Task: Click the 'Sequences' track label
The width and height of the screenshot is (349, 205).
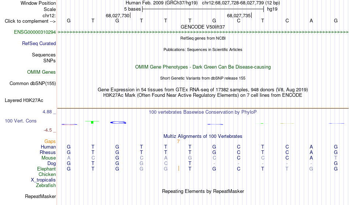Action: pyautogui.click(x=44, y=55)
